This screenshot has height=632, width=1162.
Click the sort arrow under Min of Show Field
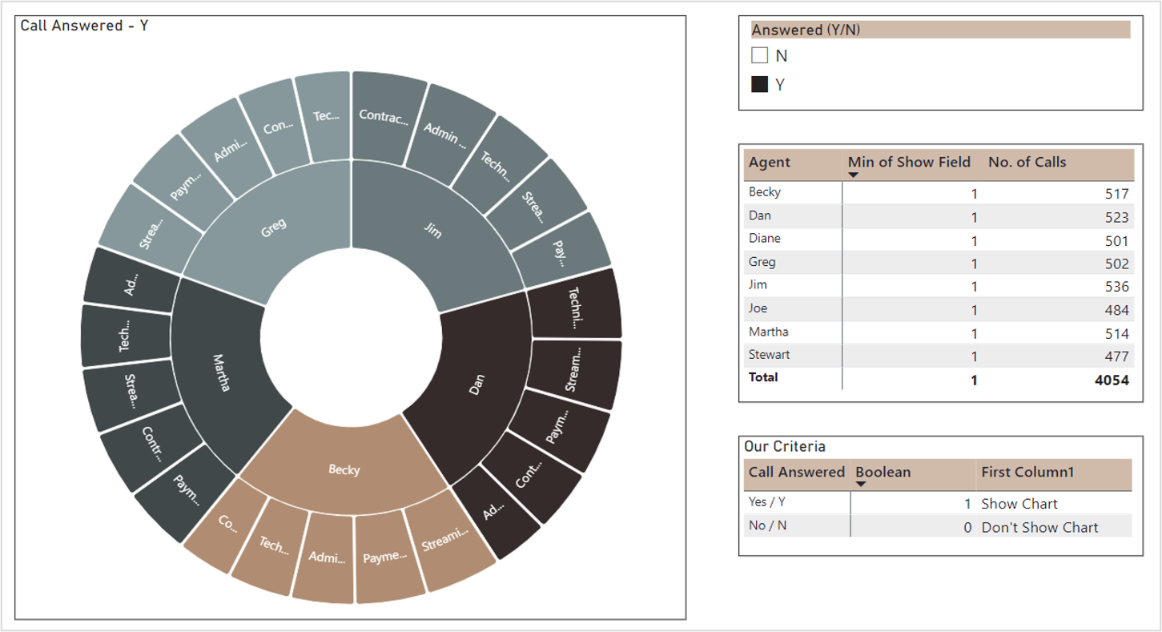853,175
